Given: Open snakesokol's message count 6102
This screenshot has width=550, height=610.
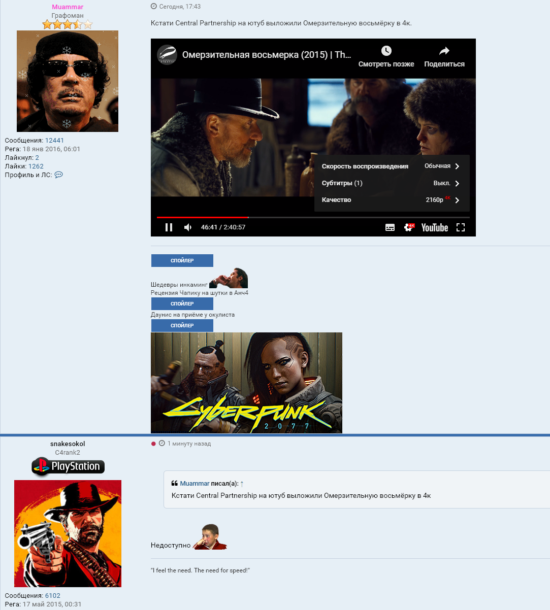Looking at the screenshot, I should [53, 596].
